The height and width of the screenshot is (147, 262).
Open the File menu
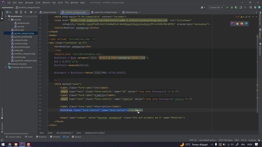9,3
